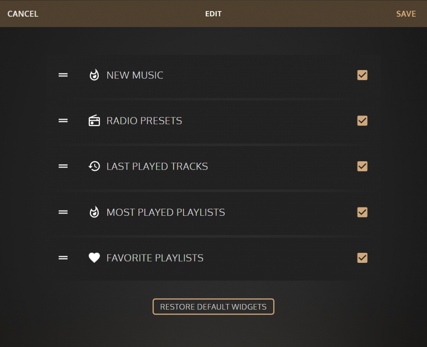This screenshot has height=347, width=427.
Task: Click the flame icon beside Most Played Playlists
Action: click(x=94, y=212)
